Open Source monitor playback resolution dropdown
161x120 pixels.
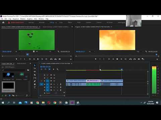tap(52, 52)
